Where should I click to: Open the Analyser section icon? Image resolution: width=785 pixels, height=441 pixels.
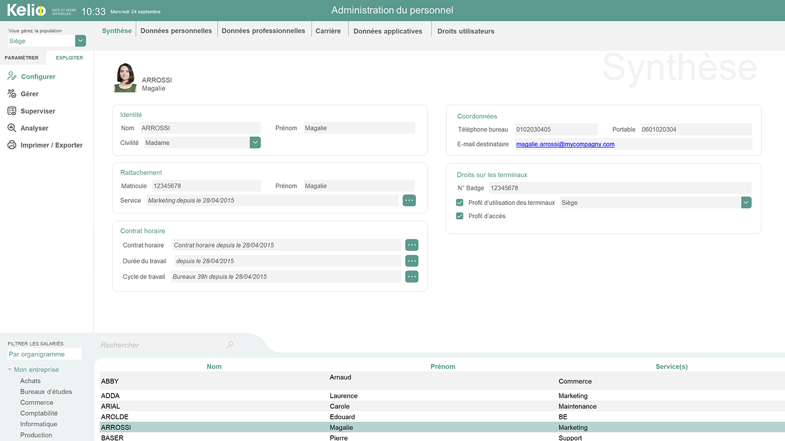pos(12,128)
